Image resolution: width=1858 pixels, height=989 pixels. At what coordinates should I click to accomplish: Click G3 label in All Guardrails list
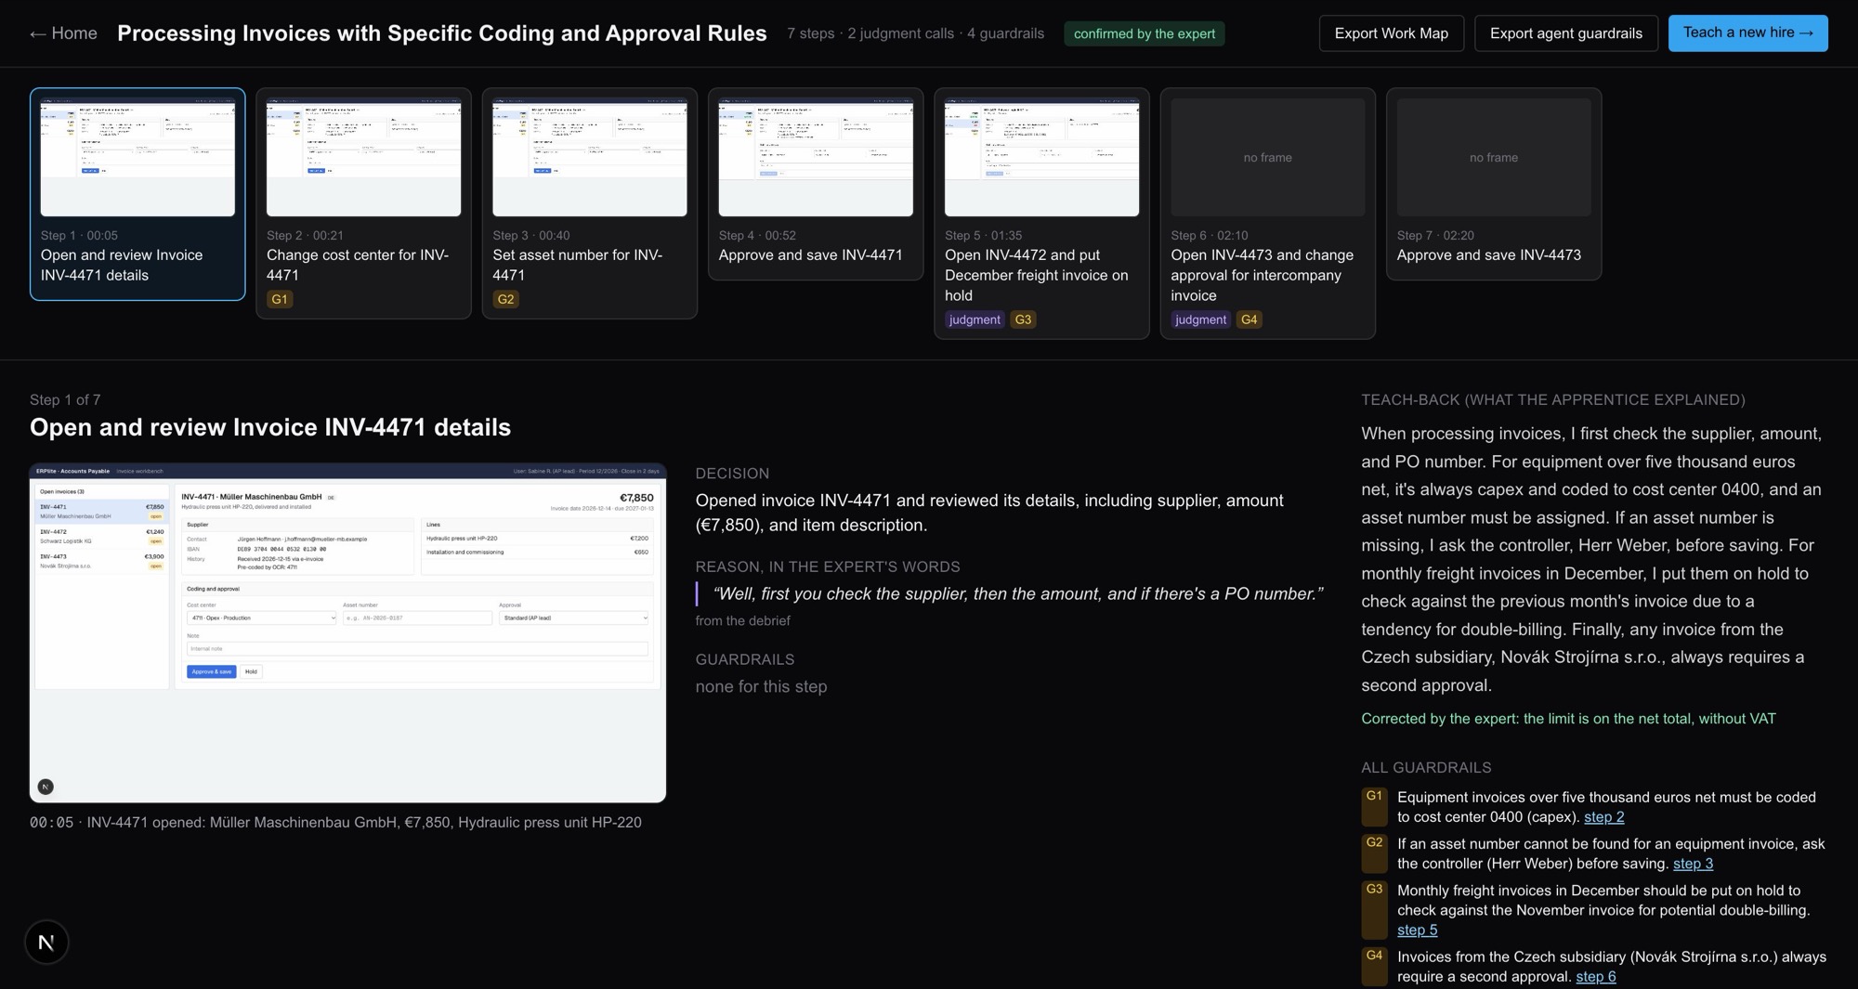[1374, 909]
